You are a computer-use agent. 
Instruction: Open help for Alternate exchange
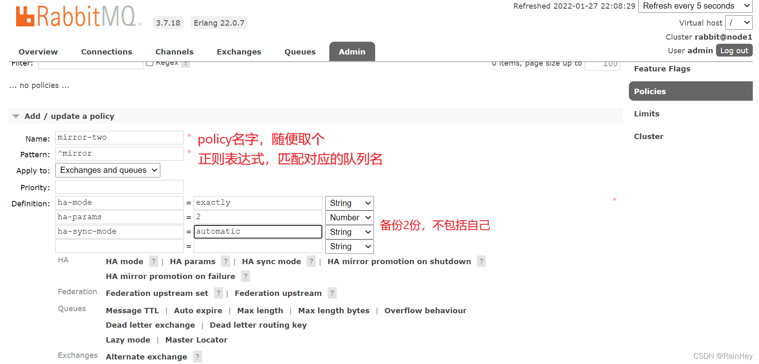coord(197,357)
